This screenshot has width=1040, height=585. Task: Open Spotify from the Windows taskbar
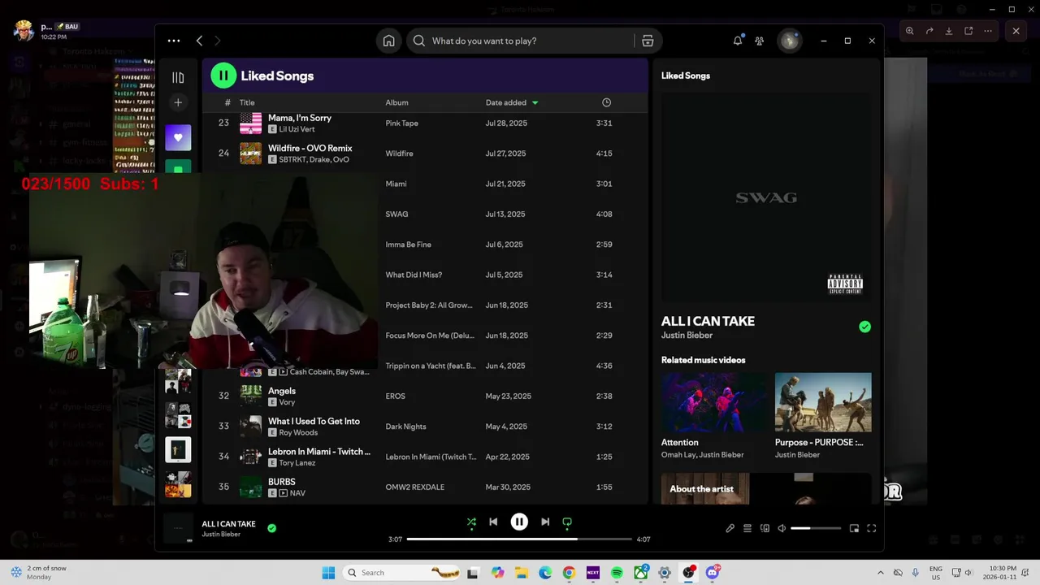[617, 573]
